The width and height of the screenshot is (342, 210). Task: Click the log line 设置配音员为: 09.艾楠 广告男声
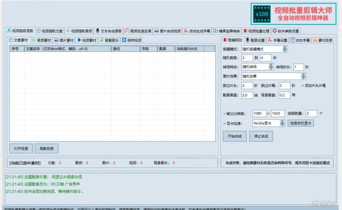coord(43,184)
